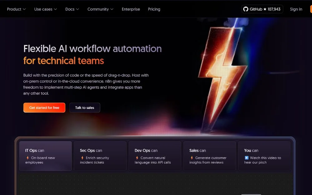Click the GitHub octocat icon
Screen dimensions: 312x195
pos(246,9)
